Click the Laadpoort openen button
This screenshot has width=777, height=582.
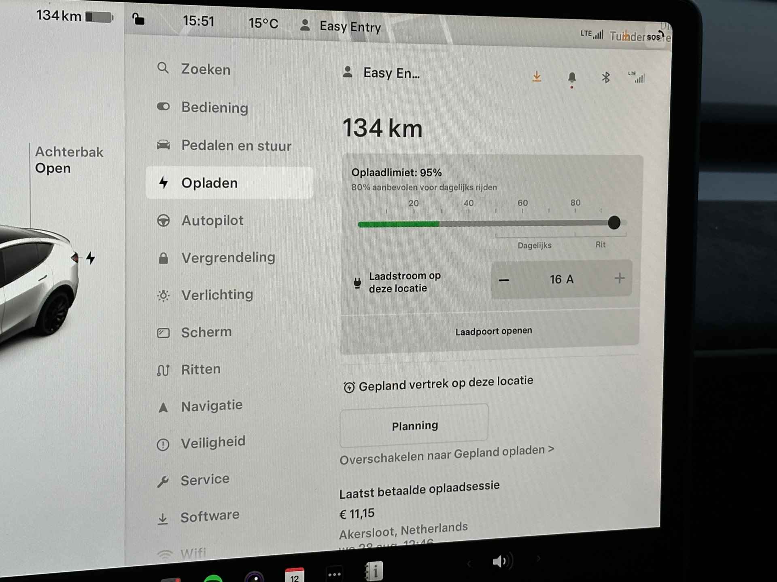tap(493, 331)
